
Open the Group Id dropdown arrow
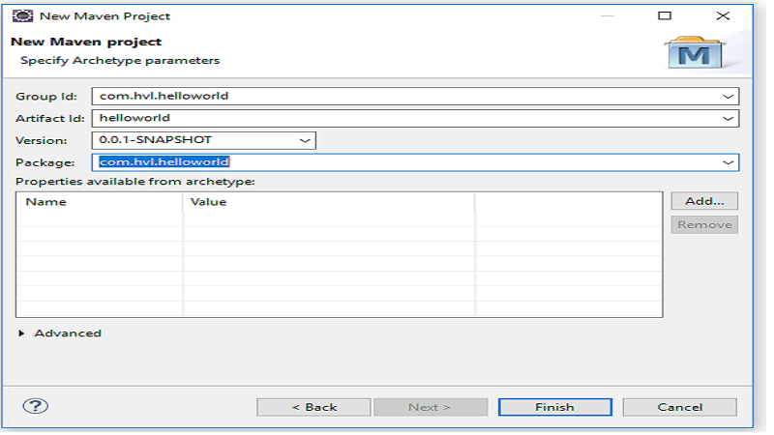(728, 97)
